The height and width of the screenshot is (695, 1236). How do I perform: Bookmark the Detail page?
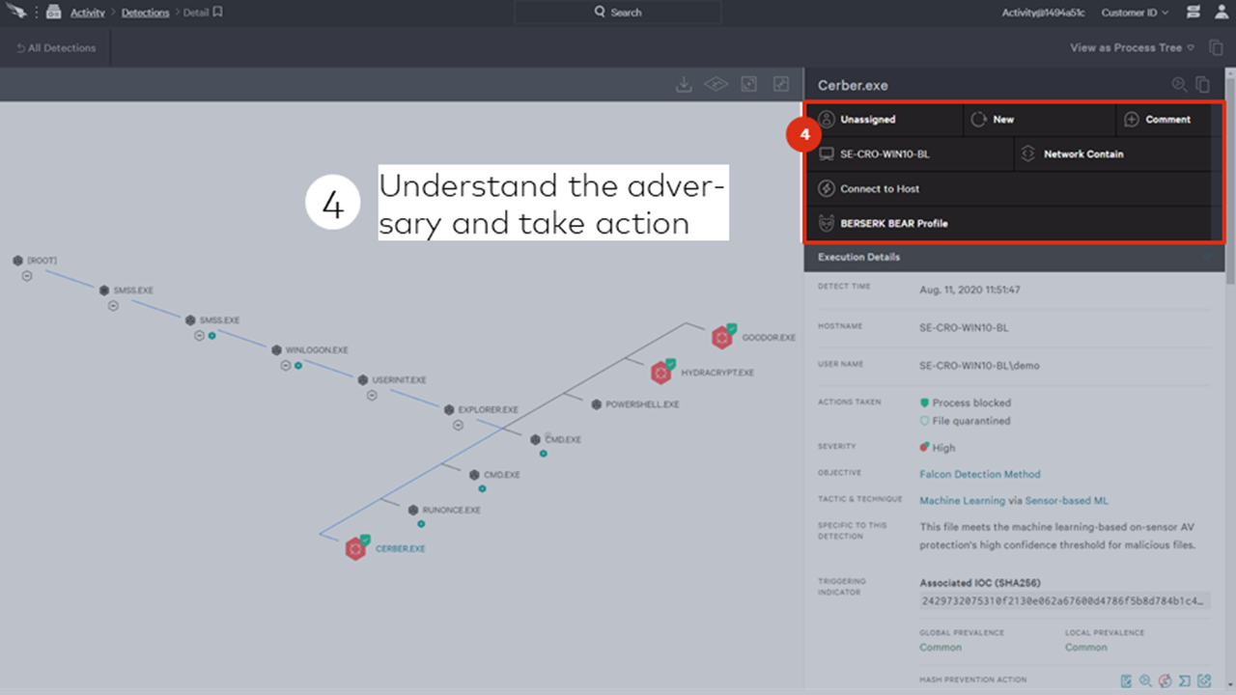(218, 13)
